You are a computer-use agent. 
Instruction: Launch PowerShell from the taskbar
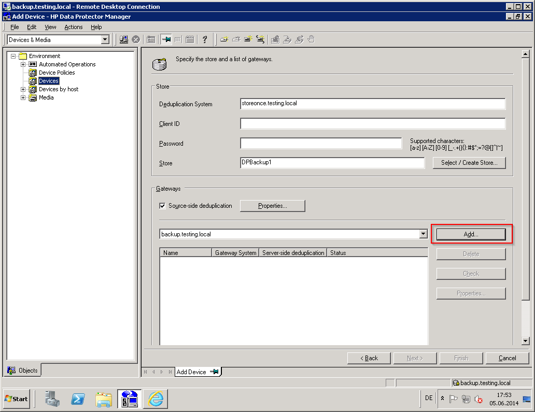coord(78,399)
